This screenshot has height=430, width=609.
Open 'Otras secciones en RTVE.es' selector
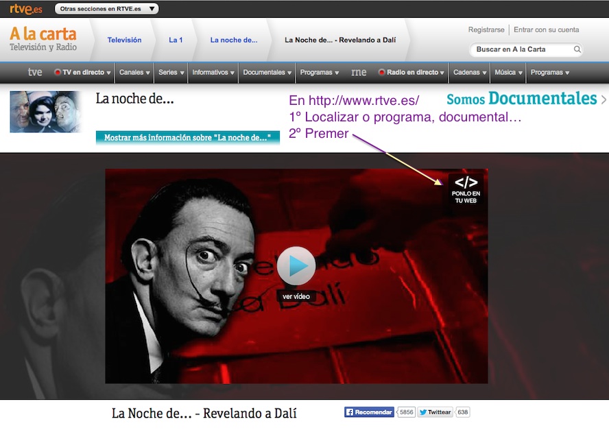pos(106,9)
